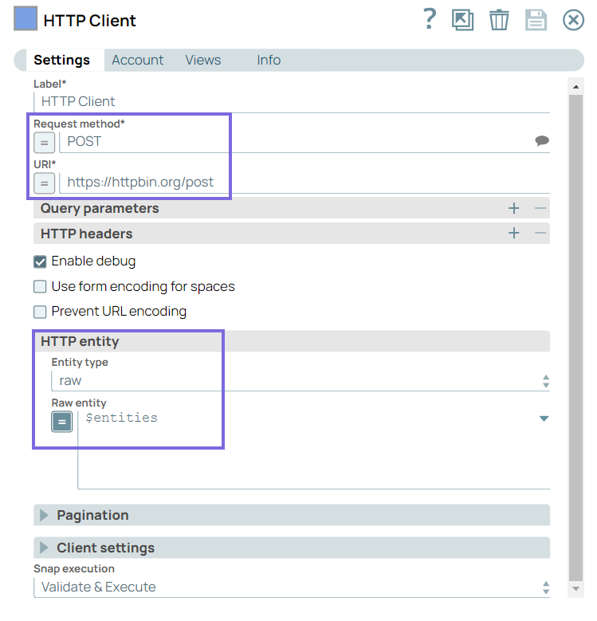597x621 pixels.
Task: Open the Views tab
Action: coord(202,61)
